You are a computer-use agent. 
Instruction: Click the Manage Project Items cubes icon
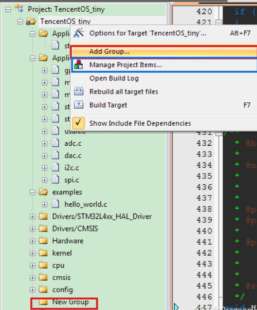click(78, 65)
